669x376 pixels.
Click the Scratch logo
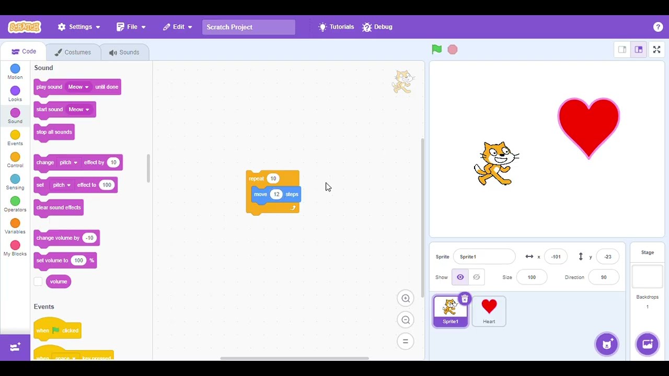tap(25, 27)
